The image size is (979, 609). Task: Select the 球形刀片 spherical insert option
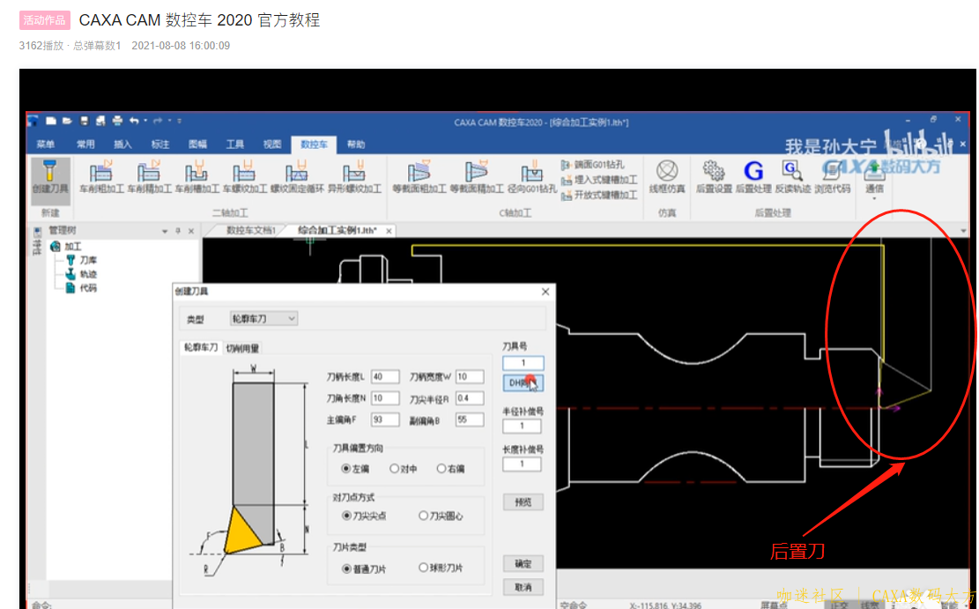point(423,568)
